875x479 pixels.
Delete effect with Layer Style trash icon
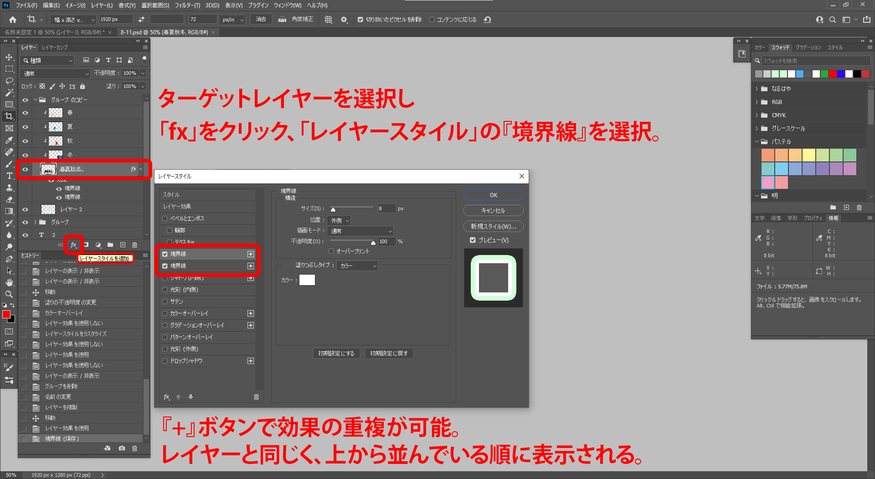tap(256, 397)
